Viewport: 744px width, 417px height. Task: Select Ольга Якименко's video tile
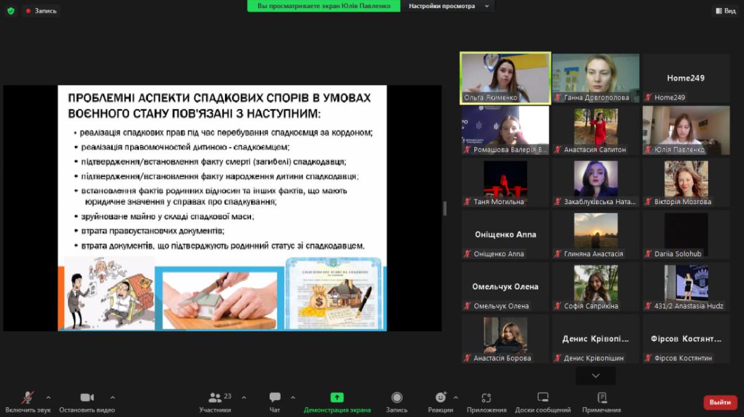pos(505,77)
